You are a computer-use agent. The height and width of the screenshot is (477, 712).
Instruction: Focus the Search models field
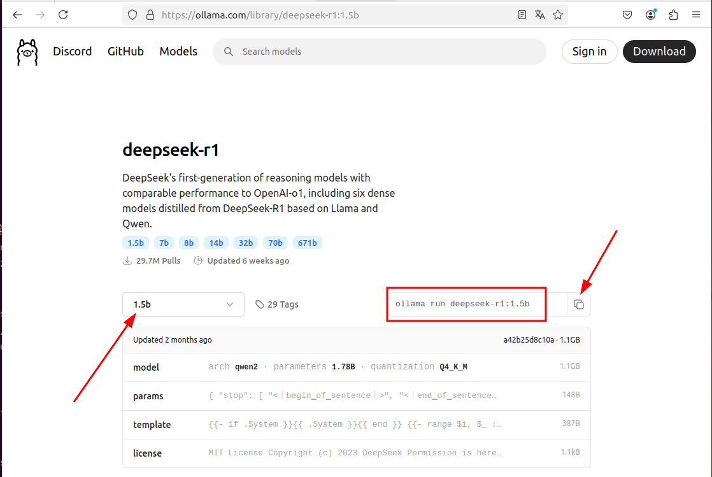(x=380, y=52)
